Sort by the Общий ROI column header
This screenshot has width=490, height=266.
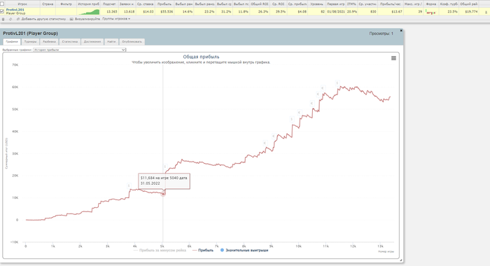(260, 4)
